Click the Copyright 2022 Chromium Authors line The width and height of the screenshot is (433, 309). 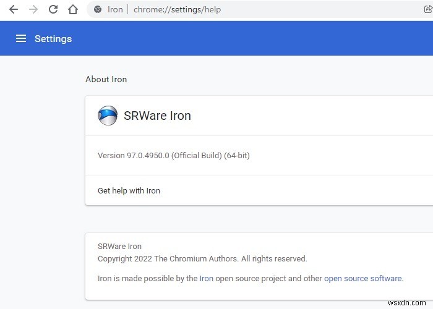pos(202,259)
